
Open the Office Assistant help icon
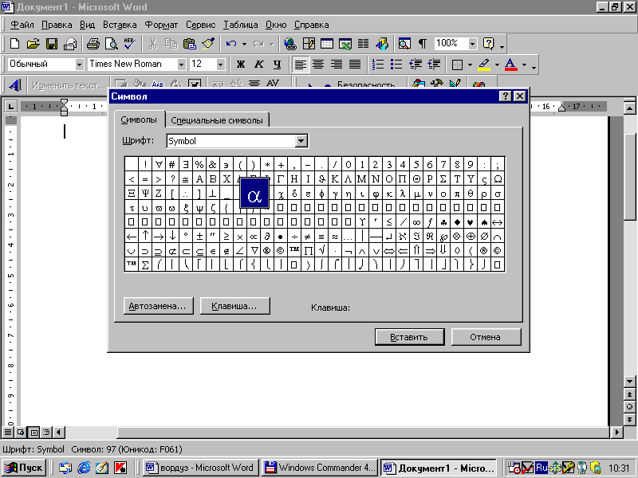coord(488,44)
